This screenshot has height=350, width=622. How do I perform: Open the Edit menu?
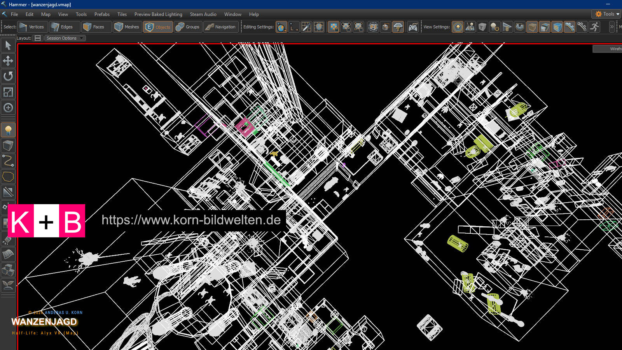click(30, 14)
